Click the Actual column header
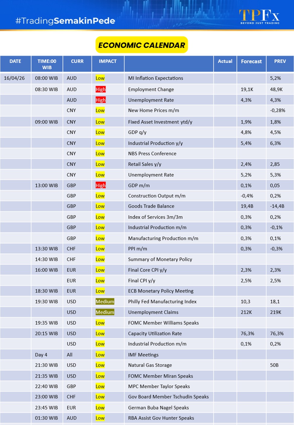294x425 pixels. (225, 61)
